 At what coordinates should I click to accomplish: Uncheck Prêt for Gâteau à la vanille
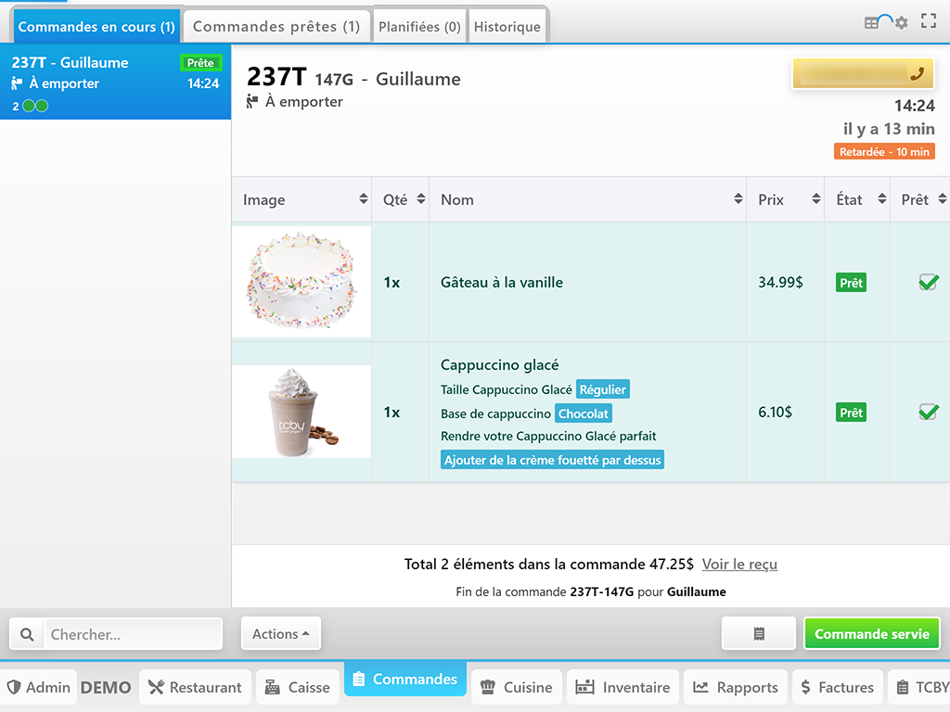(x=928, y=283)
